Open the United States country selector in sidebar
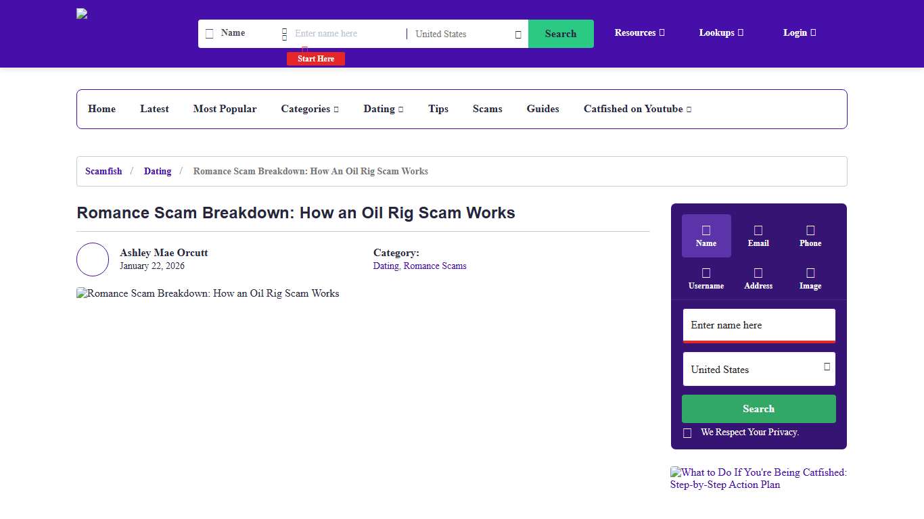Image resolution: width=924 pixels, height=519 pixels. [759, 369]
